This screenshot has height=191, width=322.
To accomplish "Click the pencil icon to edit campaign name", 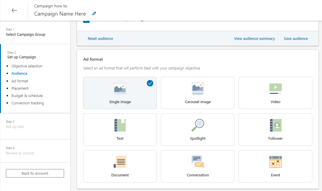I will coord(94,13).
